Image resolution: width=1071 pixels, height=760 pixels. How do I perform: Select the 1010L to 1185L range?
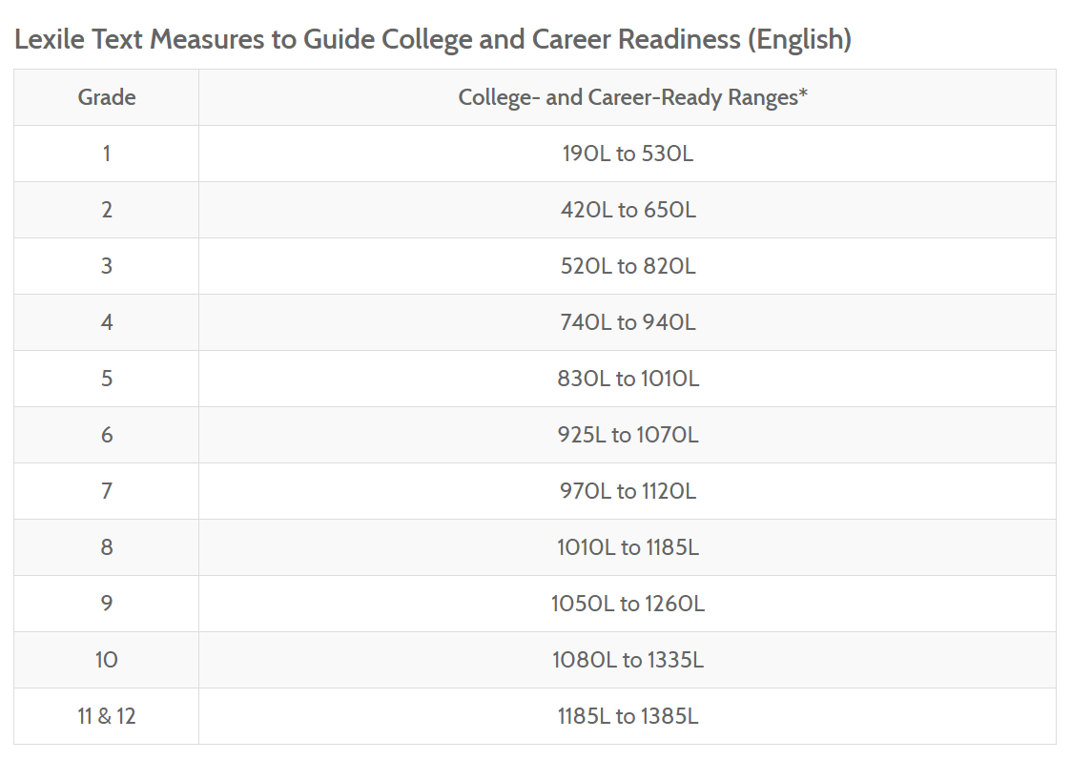pos(628,547)
